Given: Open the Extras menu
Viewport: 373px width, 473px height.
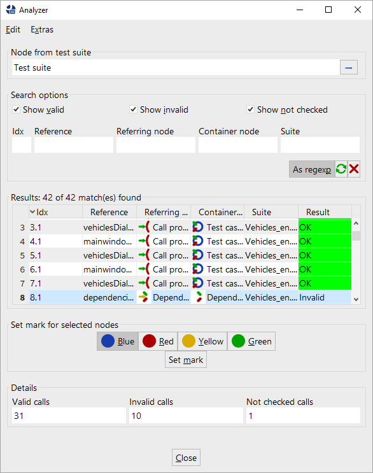Looking at the screenshot, I should point(42,29).
